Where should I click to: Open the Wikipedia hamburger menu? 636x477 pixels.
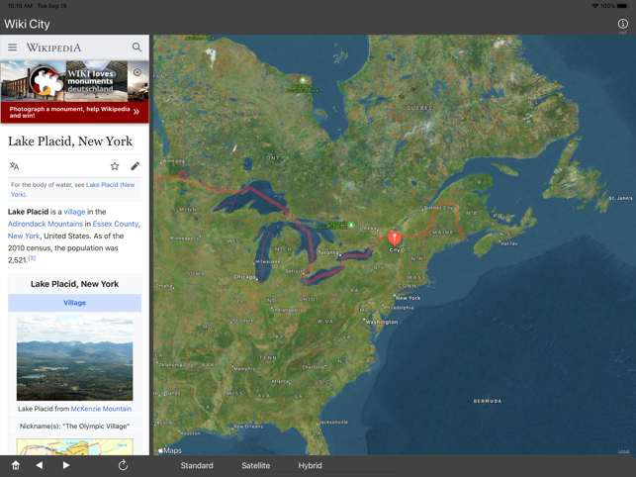point(13,48)
